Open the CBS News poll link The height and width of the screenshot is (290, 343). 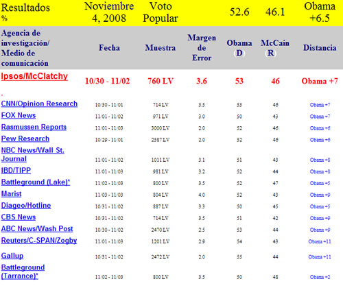coord(19,217)
